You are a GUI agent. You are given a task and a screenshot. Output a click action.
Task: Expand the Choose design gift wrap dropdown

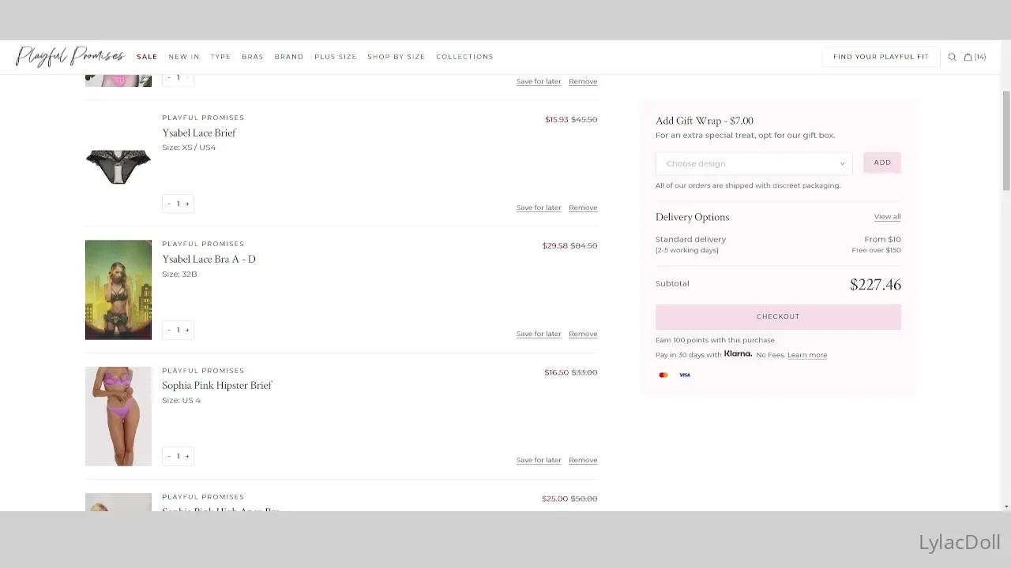pyautogui.click(x=754, y=163)
